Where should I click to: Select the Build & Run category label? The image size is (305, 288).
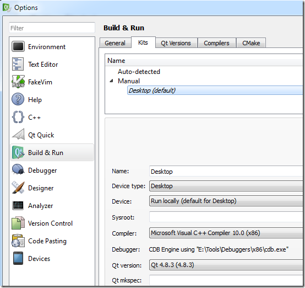pos(46,153)
